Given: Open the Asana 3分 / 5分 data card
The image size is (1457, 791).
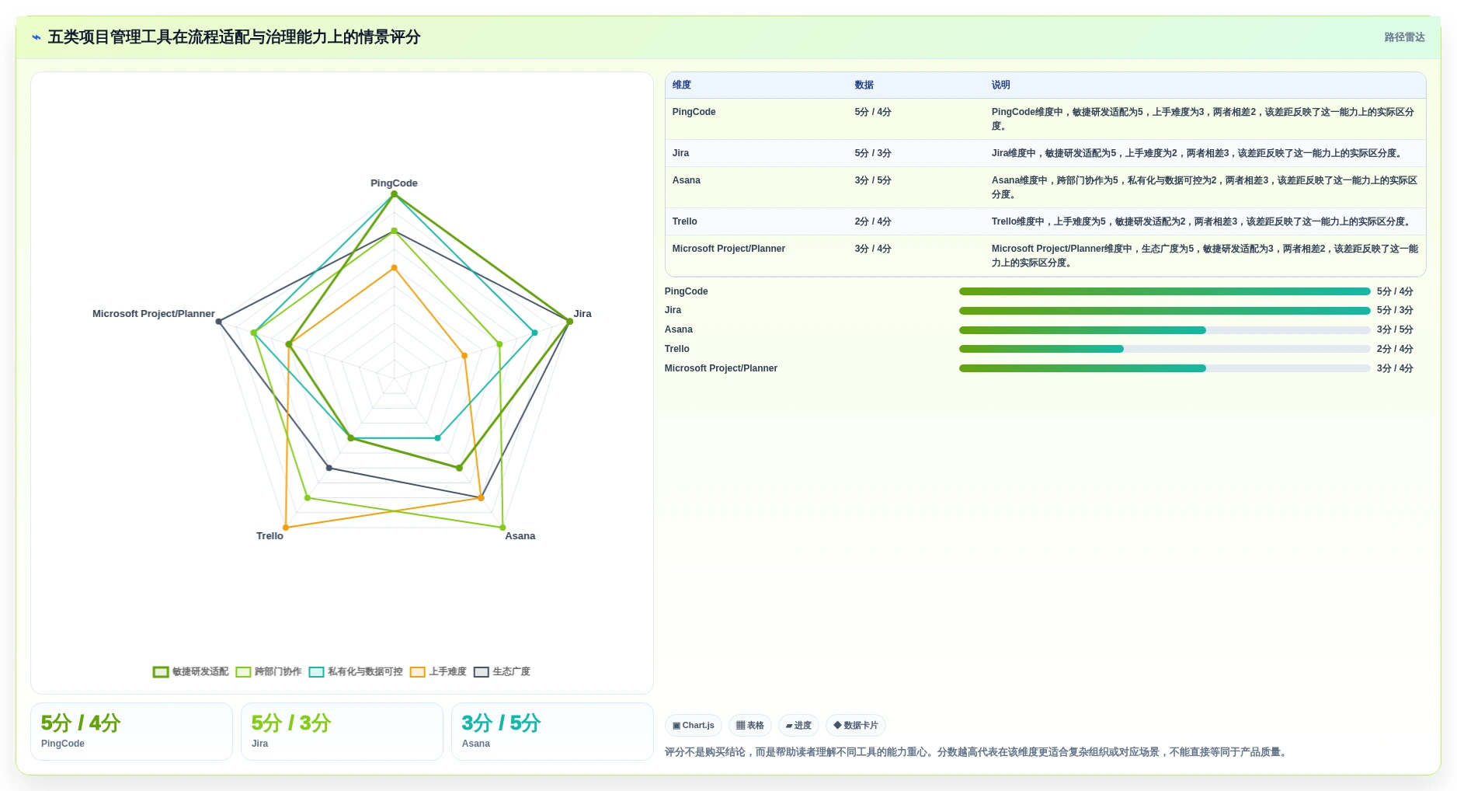Looking at the screenshot, I should pyautogui.click(x=552, y=731).
